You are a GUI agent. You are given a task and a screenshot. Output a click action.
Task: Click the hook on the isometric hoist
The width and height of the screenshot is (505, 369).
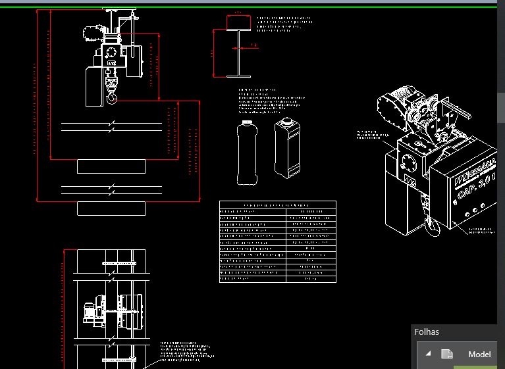(x=432, y=226)
